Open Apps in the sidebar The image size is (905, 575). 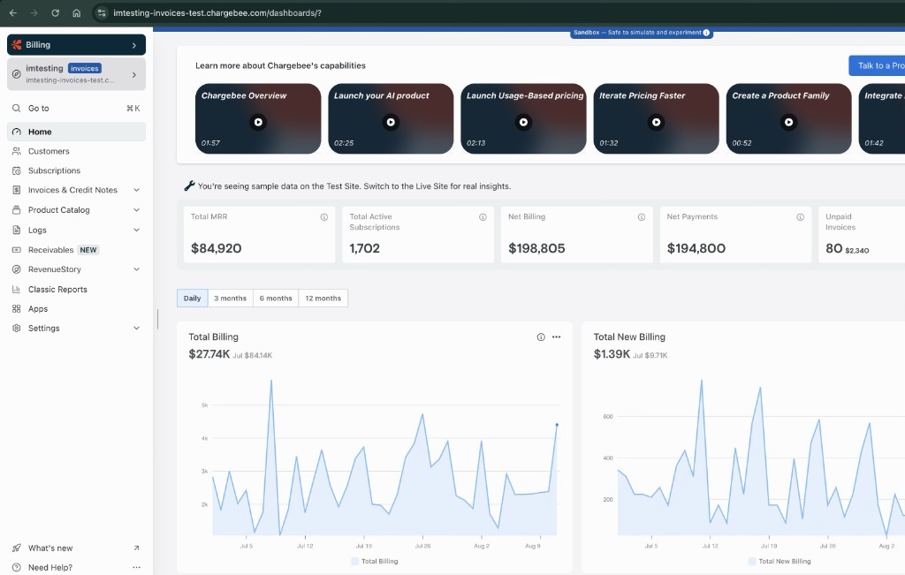[76, 309]
